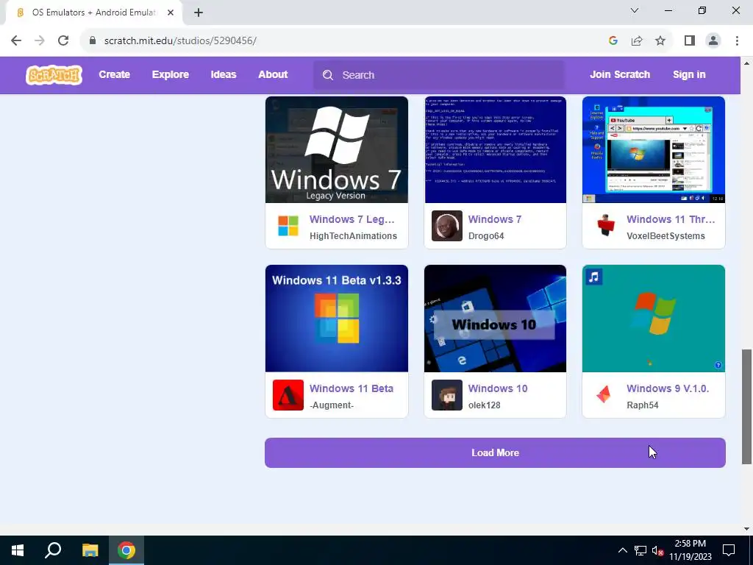
Task: Open the Windows 10 tiles thumbnail
Action: point(495,318)
